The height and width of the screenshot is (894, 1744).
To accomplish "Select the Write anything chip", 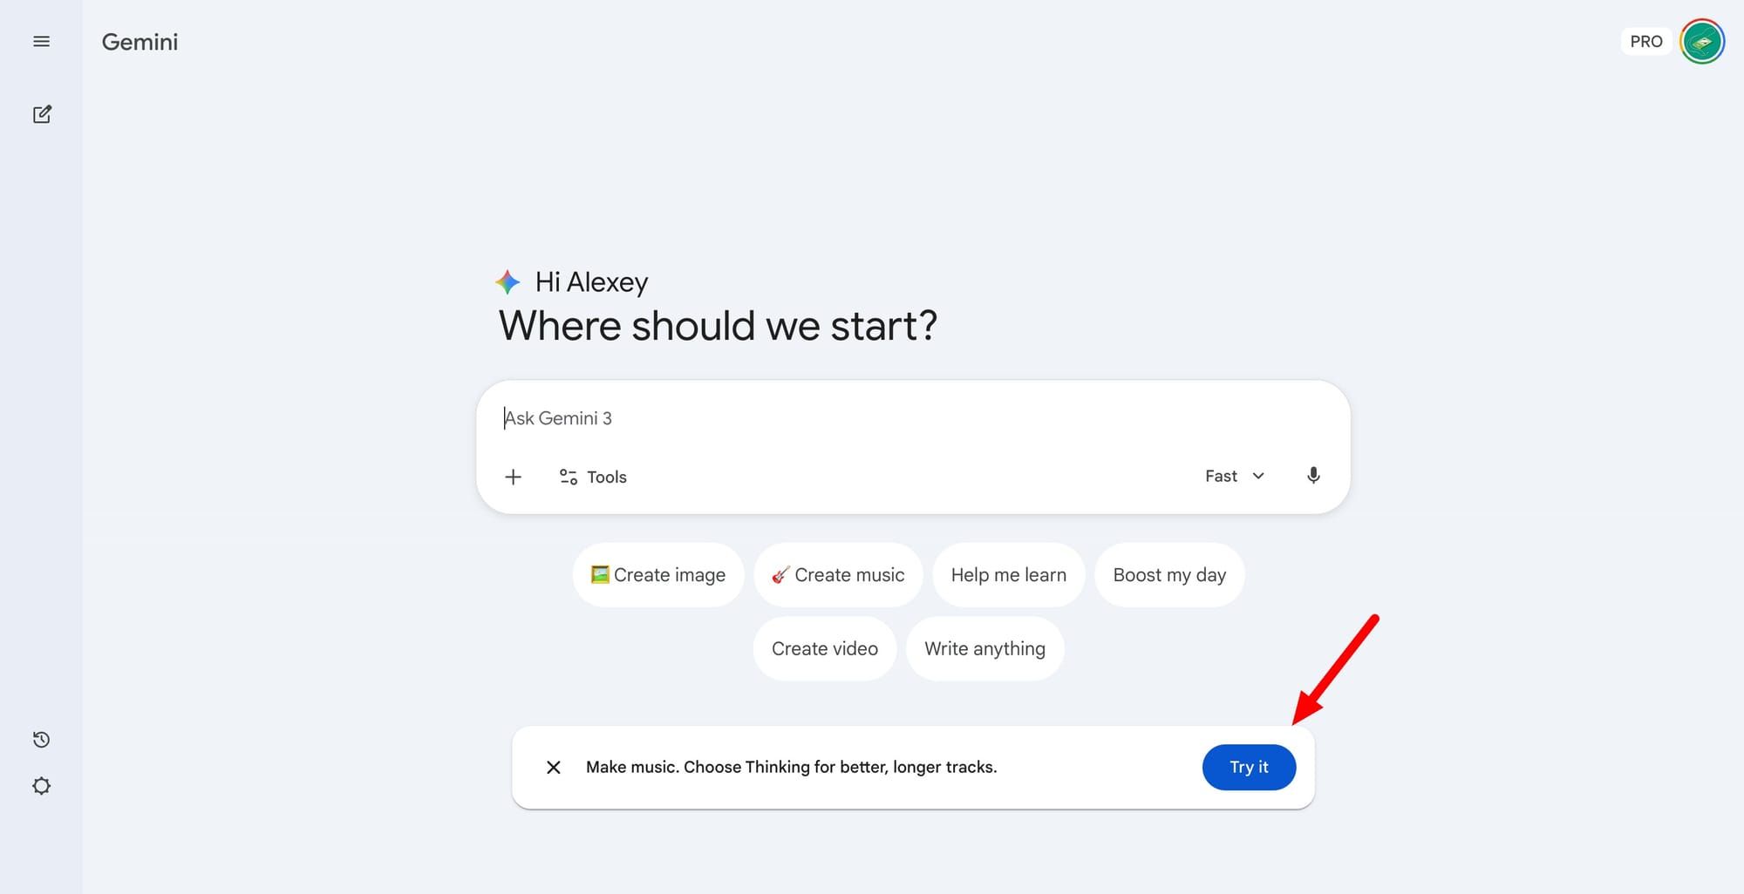I will point(985,649).
